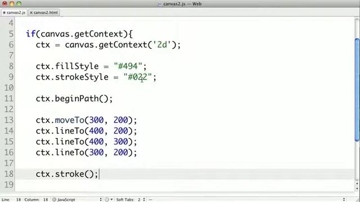The height and width of the screenshot is (202, 360).
Task: Click the file proxy icon in title bar
Action: 160,4
